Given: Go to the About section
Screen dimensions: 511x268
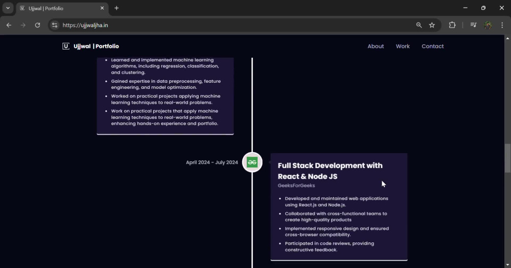Looking at the screenshot, I should pyautogui.click(x=376, y=46).
